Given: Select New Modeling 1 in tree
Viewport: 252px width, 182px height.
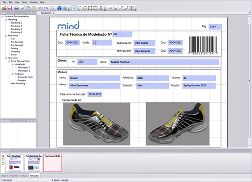Looking at the screenshot, I should (19, 83).
